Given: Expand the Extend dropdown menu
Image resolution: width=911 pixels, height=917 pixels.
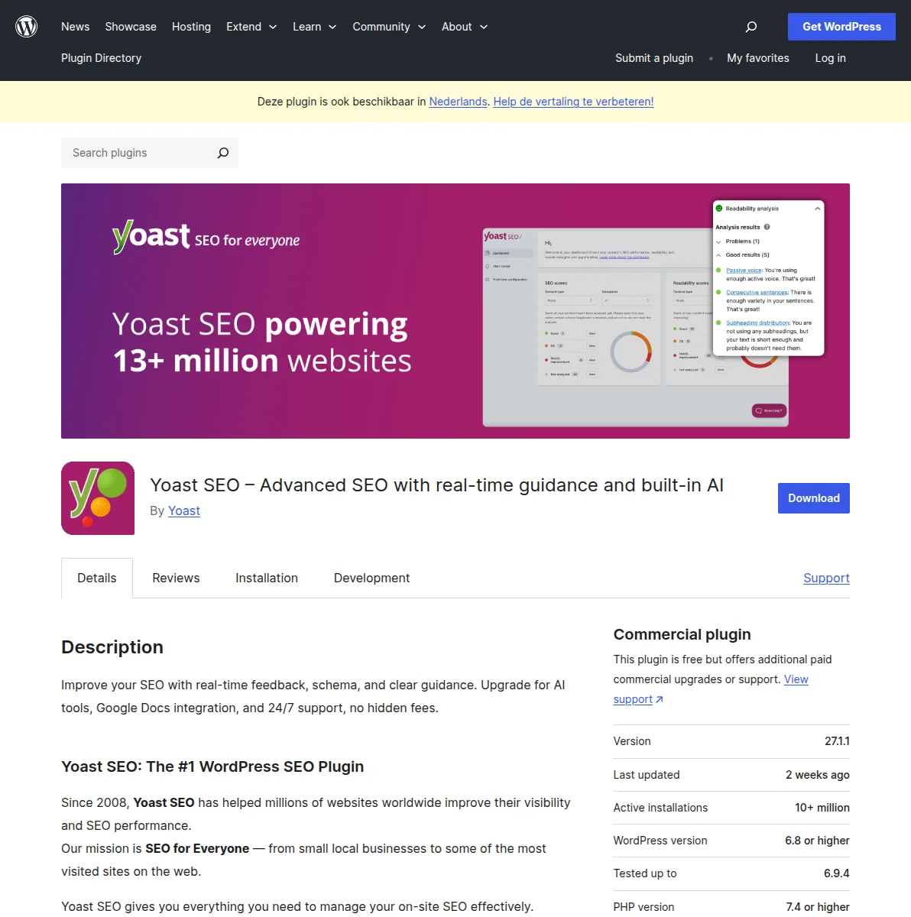Looking at the screenshot, I should click(x=251, y=27).
